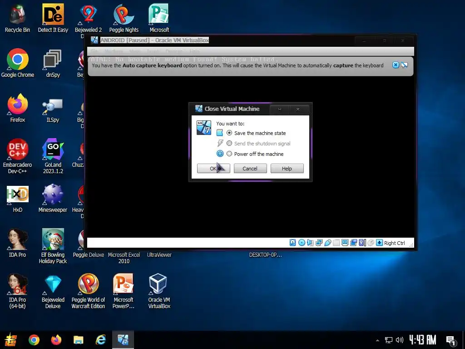Open Detect It Easy desktop icon
The width and height of the screenshot is (465, 349).
(x=53, y=18)
